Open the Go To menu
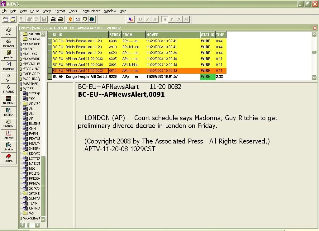Image resolution: width=319 pixels, height=231 pixels. (x=35, y=11)
